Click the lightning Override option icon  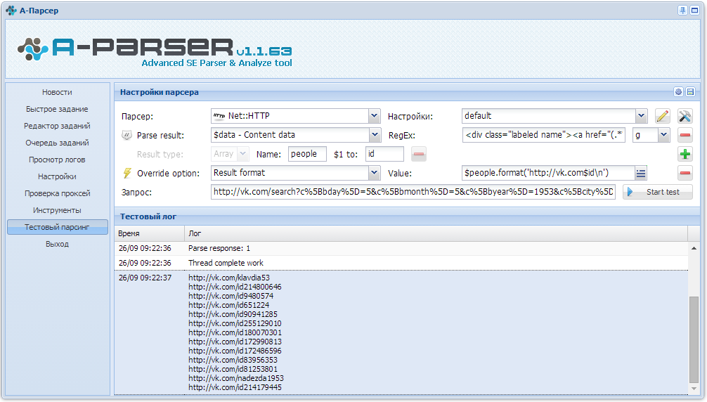127,173
